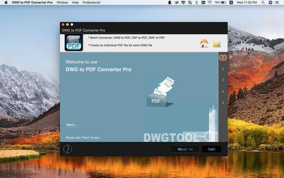The image size is (284, 178).
Task: Click the PDF application logo icon
Action: pyautogui.click(x=74, y=43)
